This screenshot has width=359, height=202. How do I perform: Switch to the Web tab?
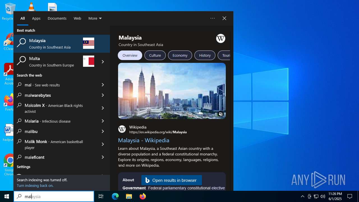click(x=77, y=18)
